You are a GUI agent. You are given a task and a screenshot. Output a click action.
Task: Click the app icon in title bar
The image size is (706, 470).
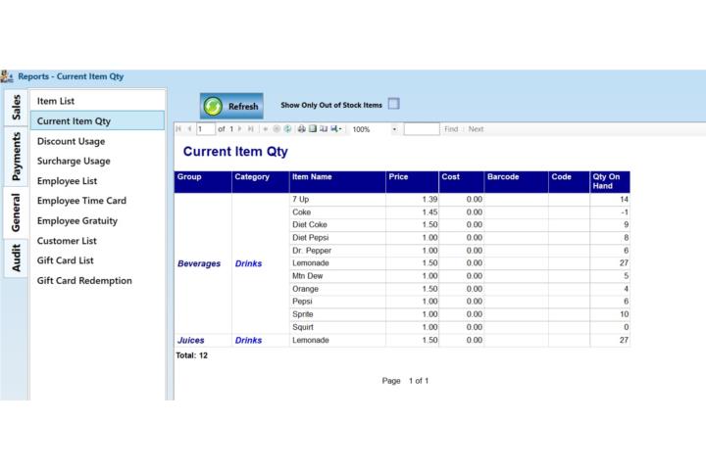pyautogui.click(x=7, y=76)
